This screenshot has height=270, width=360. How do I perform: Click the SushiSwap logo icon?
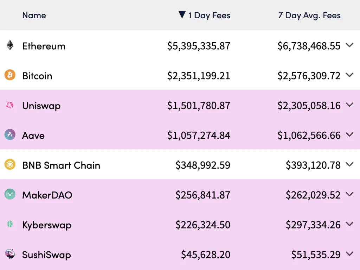tap(10, 254)
